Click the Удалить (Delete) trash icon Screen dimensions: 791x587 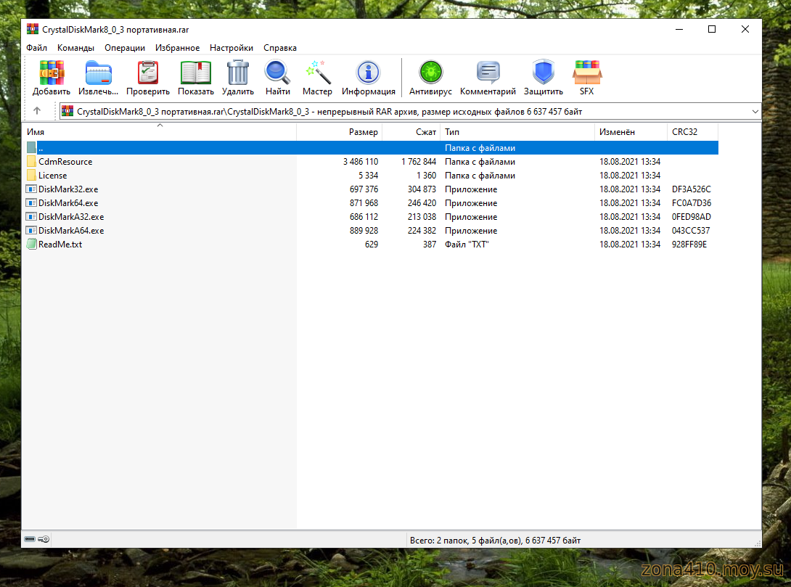point(238,73)
